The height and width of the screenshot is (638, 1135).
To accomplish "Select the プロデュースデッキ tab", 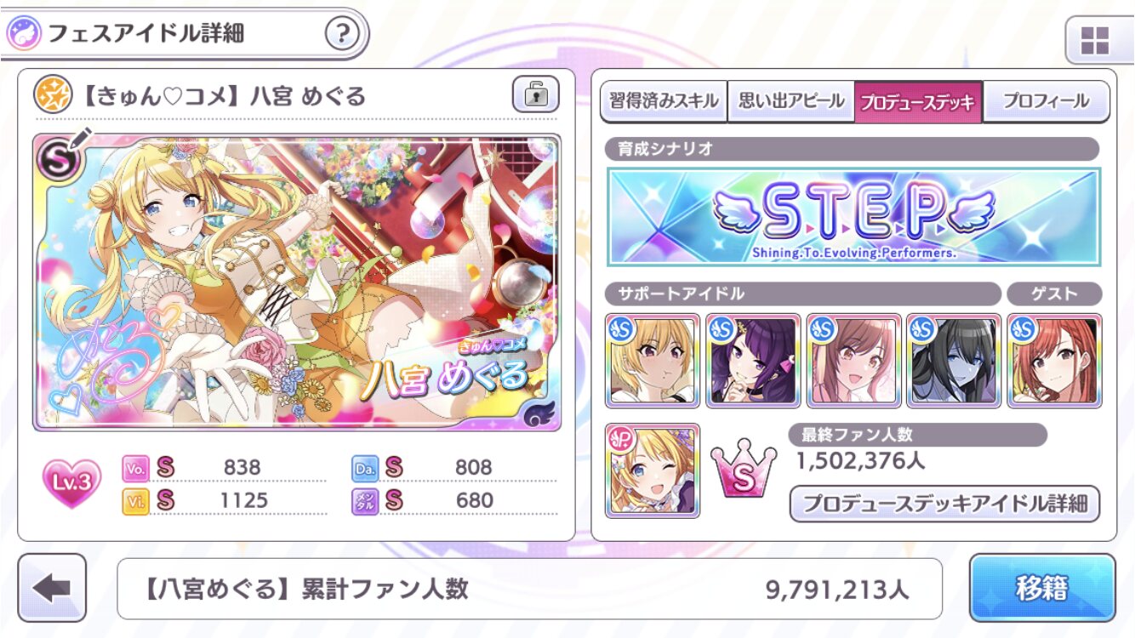I will coord(918,102).
